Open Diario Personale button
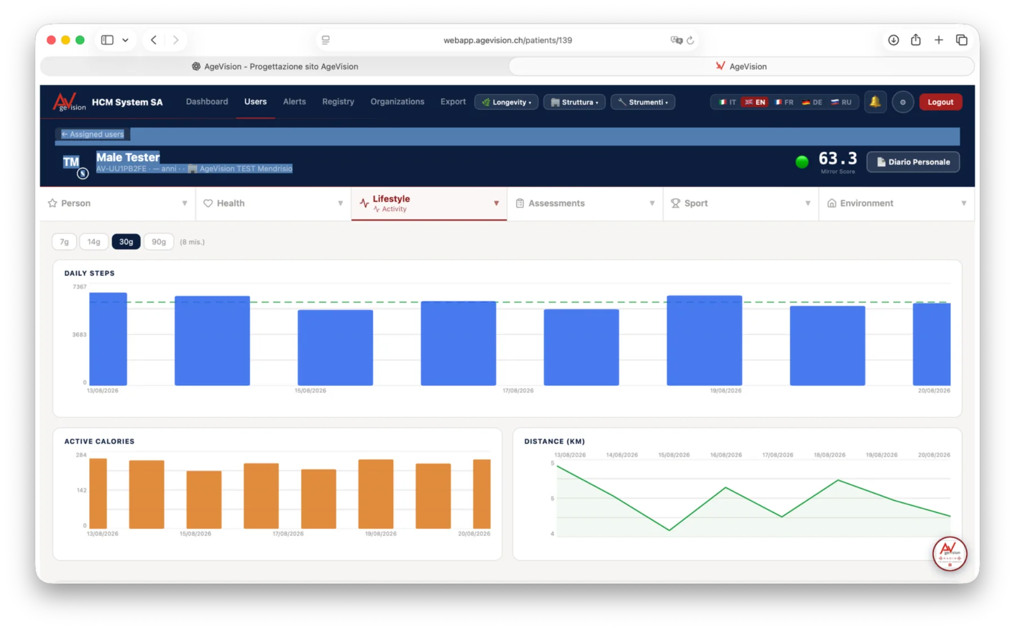1015x630 pixels. (913, 162)
